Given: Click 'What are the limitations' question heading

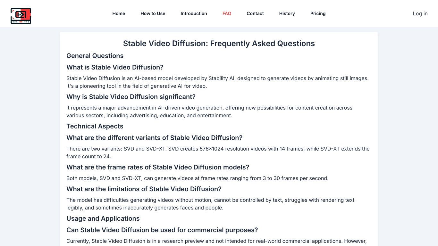Looking at the screenshot, I should tap(144, 189).
